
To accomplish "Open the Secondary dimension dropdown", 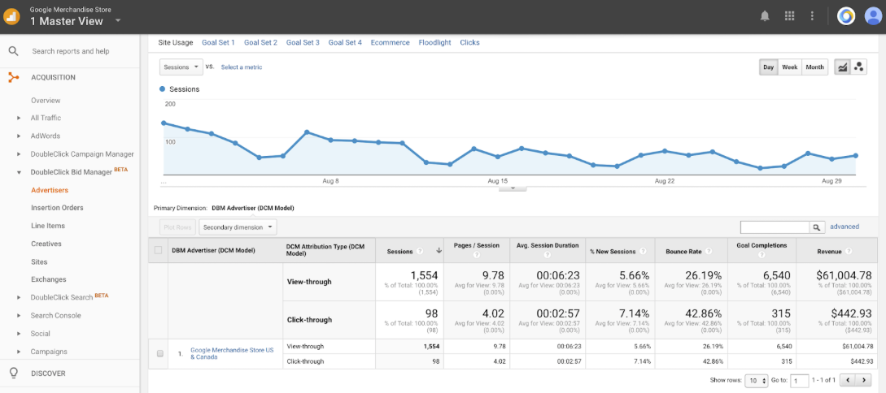I will 238,227.
